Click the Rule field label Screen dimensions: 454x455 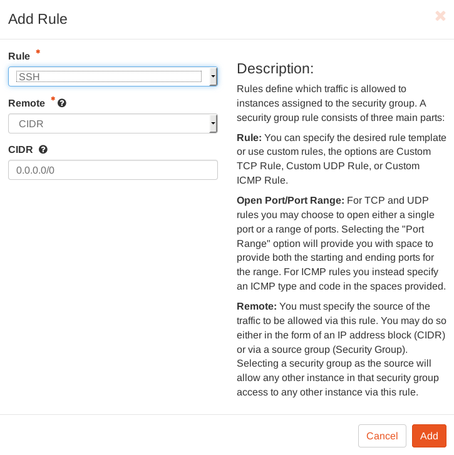pos(19,56)
